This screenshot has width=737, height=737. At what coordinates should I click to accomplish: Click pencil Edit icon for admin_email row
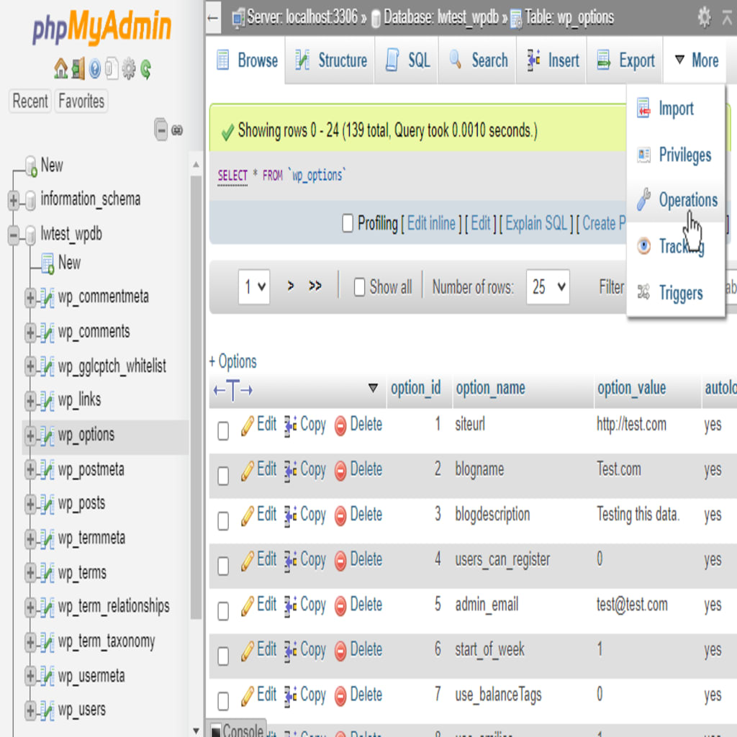click(248, 605)
